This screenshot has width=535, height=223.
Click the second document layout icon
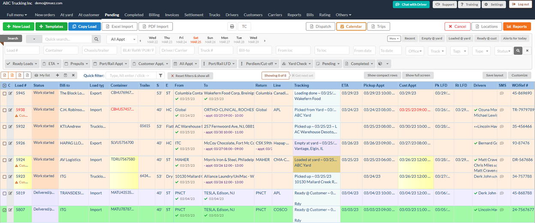click(x=12, y=75)
